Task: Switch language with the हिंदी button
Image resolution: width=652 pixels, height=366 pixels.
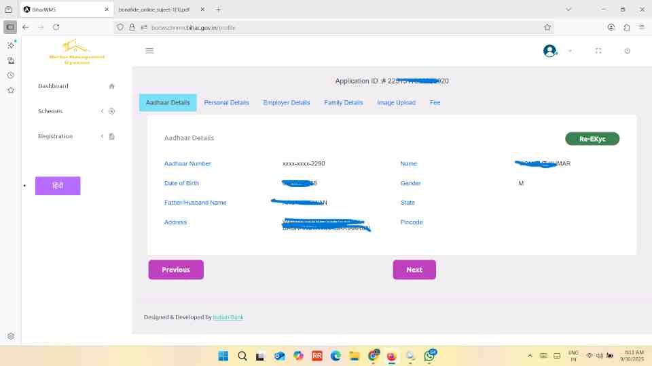Action: 58,186
